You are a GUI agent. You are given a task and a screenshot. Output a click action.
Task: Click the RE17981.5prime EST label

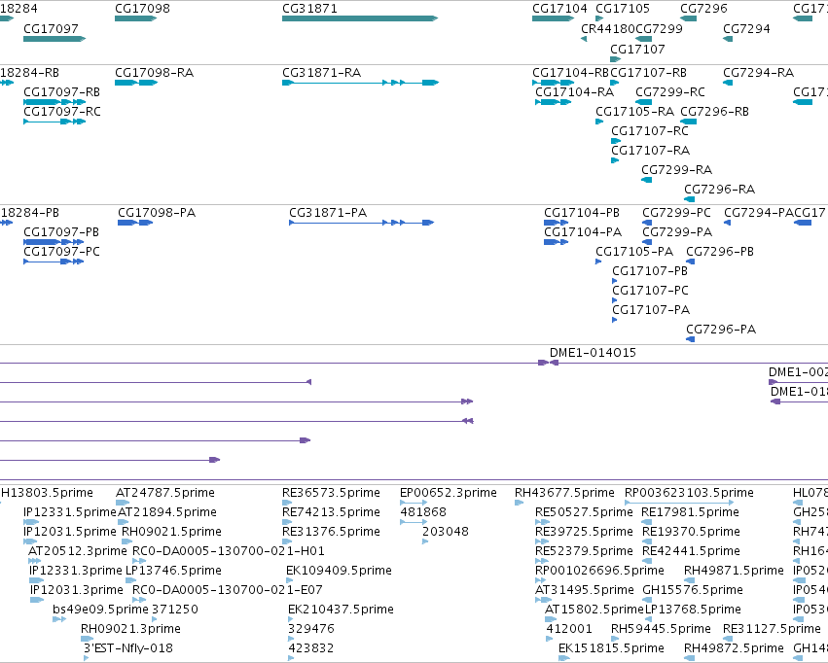[690, 512]
